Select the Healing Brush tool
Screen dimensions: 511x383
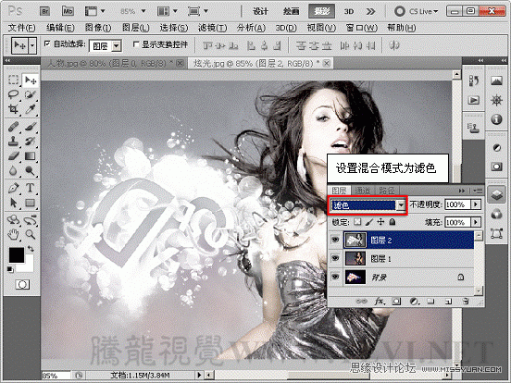click(x=13, y=127)
